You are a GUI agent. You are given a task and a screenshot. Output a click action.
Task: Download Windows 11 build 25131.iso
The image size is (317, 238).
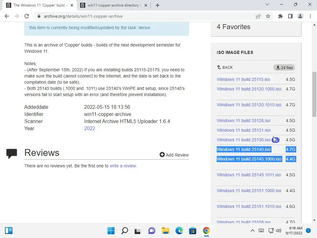(x=244, y=130)
